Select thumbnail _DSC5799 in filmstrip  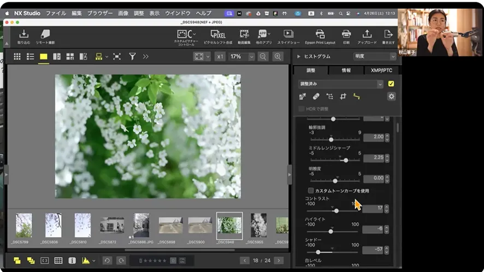coord(24,226)
